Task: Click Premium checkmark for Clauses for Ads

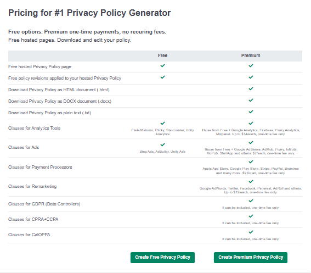Action: pyautogui.click(x=251, y=142)
